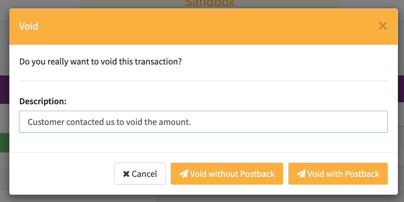Place cursor after 'amount.' in description field
The image size is (404, 202).
191,122
